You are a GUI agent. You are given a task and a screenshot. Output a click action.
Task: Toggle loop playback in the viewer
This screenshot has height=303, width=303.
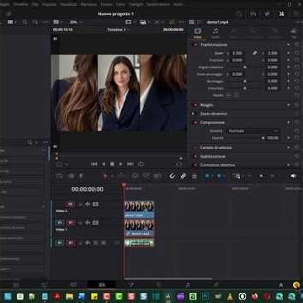click(x=141, y=164)
